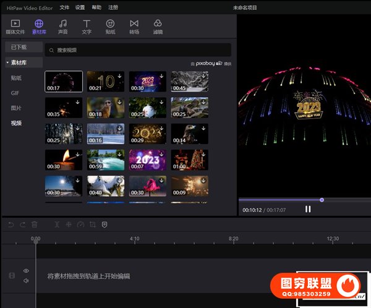Viewport: 371px width, 308px height.
Task: Click the speed gauge icon in timeline toolbar
Action: [80, 225]
